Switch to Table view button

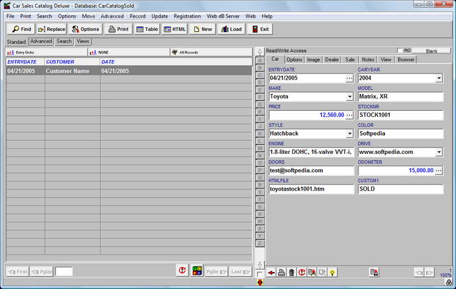coord(147,29)
